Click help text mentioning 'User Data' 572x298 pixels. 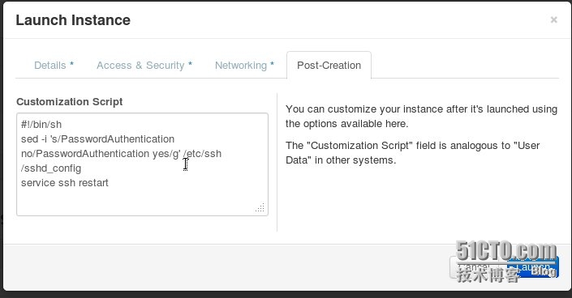[413, 152]
